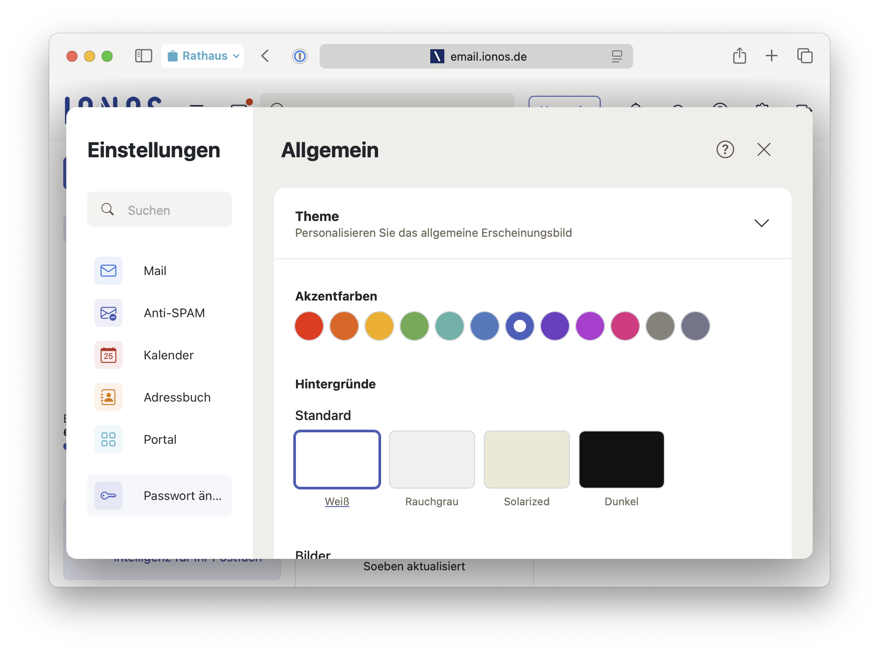Select the Anti-SPAM settings label

click(x=174, y=313)
